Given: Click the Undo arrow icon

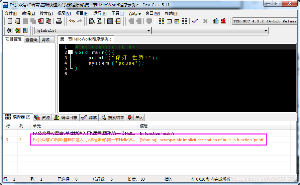Looking at the screenshot, I should (x=72, y=21).
